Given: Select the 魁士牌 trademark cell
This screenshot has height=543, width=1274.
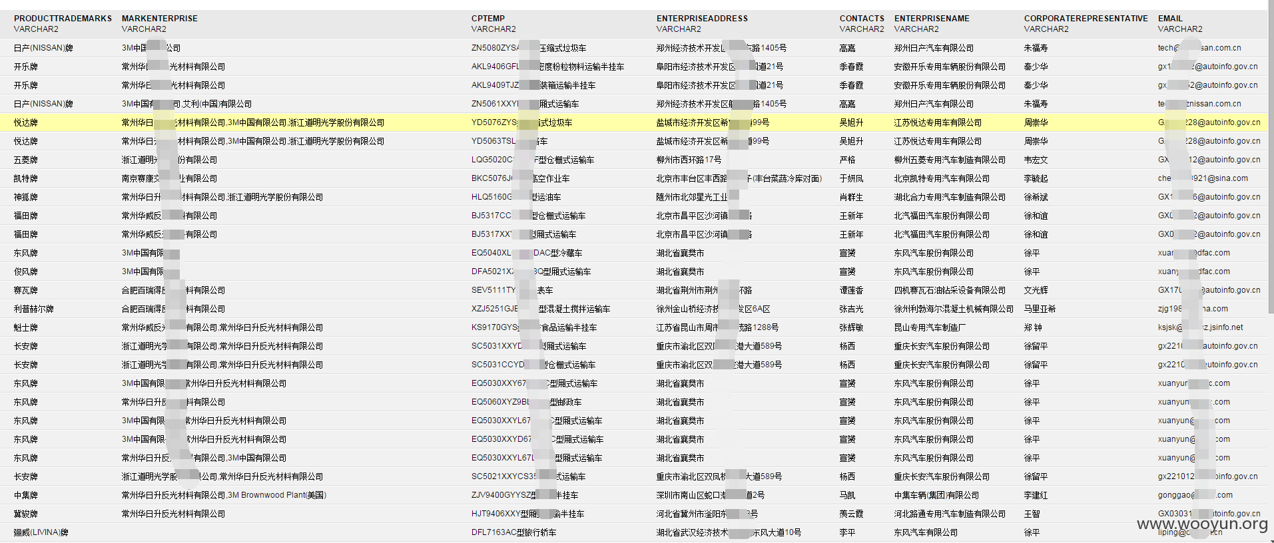Looking at the screenshot, I should [26, 327].
